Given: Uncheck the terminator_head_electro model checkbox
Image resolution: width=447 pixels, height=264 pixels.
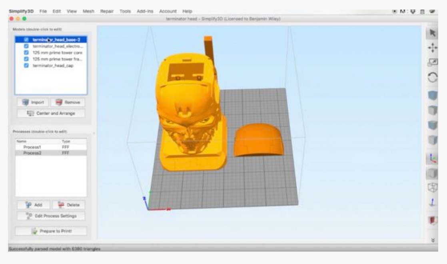Looking at the screenshot, I should 26,46.
